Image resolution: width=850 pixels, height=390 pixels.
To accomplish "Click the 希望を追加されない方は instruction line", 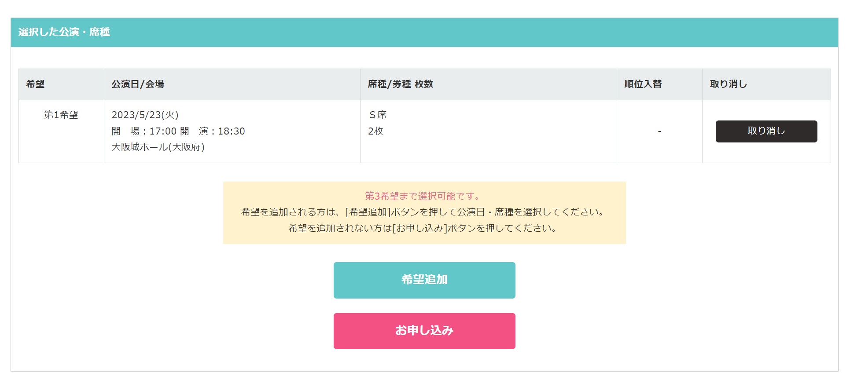I will pos(423,228).
